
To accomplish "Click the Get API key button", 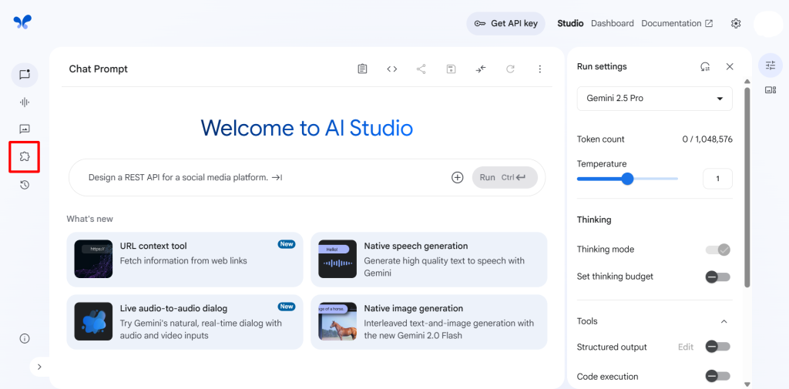I will [505, 23].
